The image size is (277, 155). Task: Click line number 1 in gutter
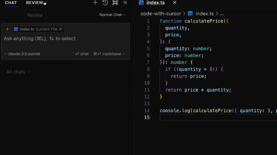[x=148, y=21]
